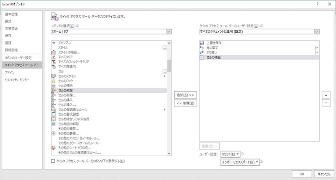This screenshot has width=336, height=180.
Task: Select the ジャンプ... arrow icon command
Action: [x=54, y=43]
